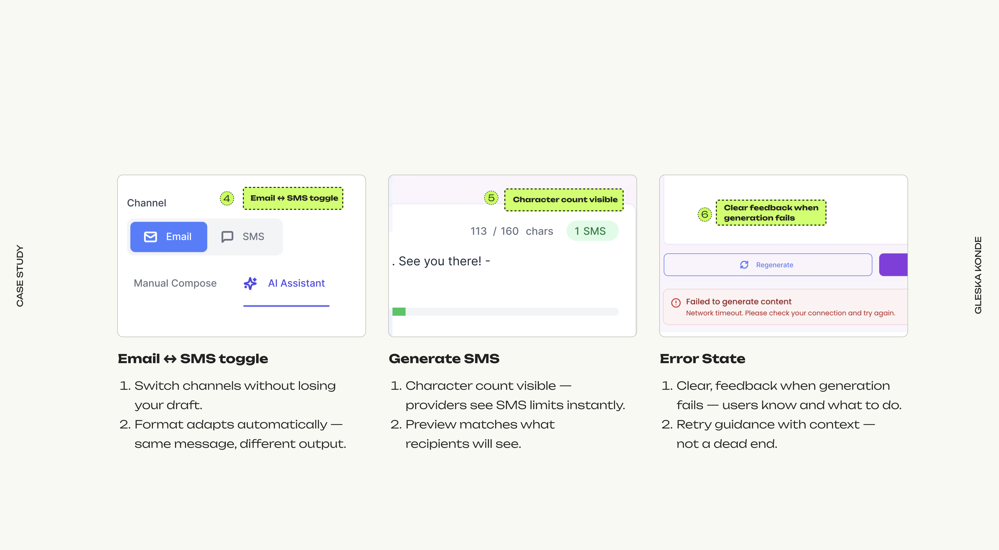Open the Manual Compose tab
Image resolution: width=999 pixels, height=550 pixels.
coord(175,283)
